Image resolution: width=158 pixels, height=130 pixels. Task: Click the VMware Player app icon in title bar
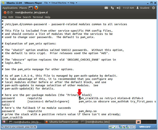3,3
